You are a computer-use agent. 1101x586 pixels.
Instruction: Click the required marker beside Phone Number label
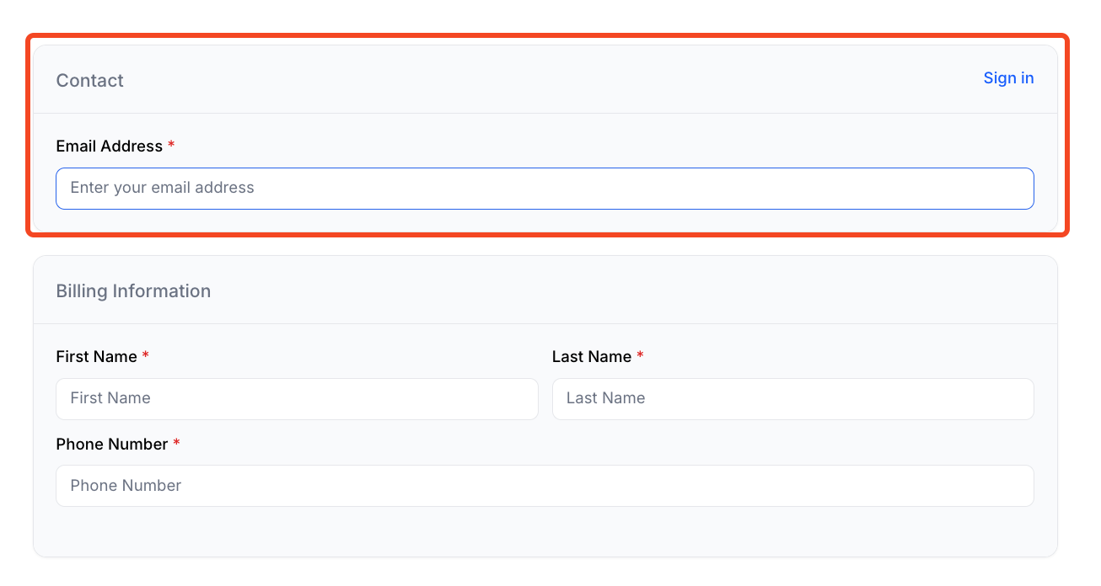pos(176,444)
